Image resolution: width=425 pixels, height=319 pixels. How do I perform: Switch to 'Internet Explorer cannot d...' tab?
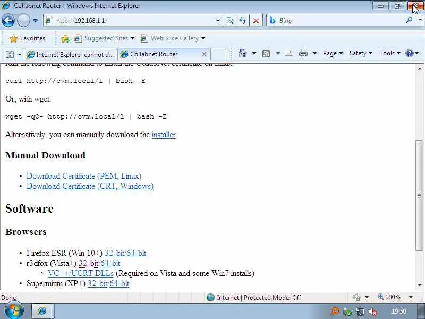pos(71,55)
